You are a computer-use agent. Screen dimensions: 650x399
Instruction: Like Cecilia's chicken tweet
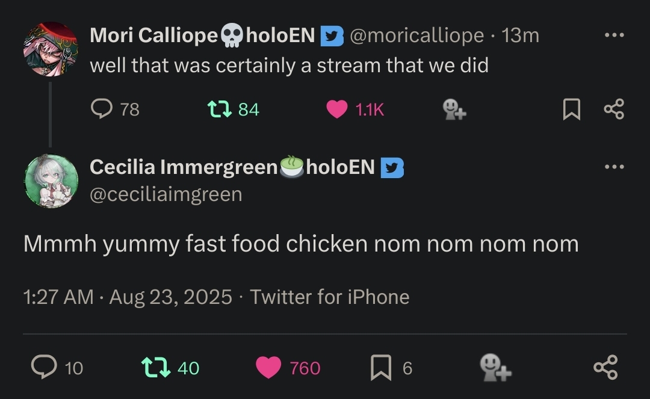[x=268, y=367]
